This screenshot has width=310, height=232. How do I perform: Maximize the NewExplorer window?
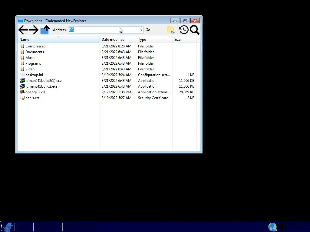point(185,21)
